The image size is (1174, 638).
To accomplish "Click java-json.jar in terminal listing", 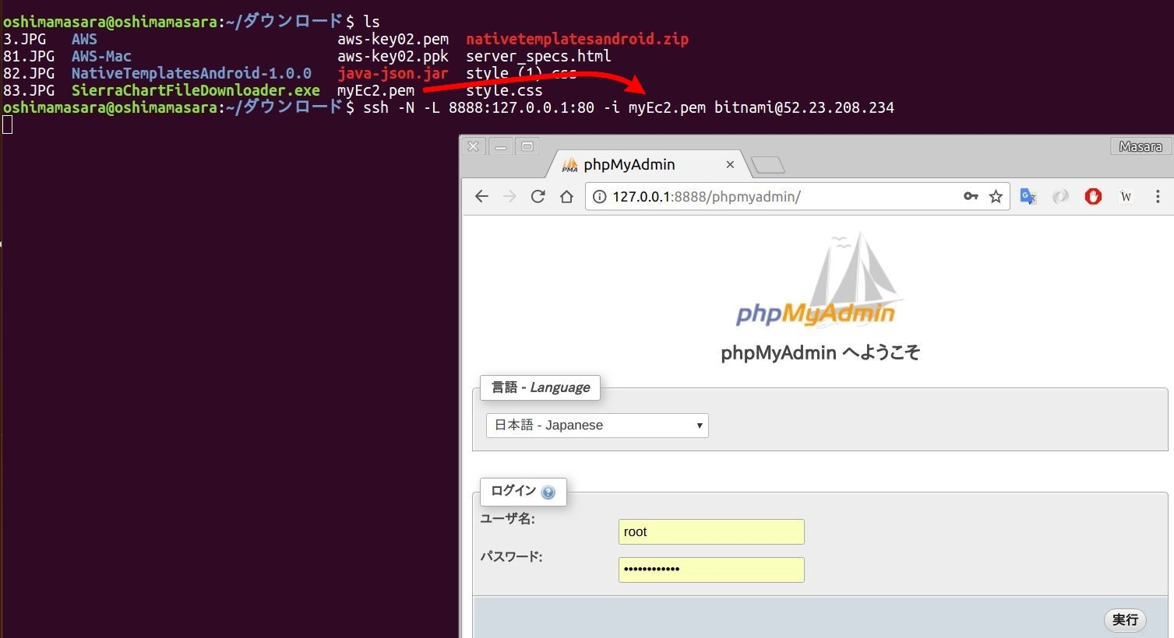I will coord(393,73).
